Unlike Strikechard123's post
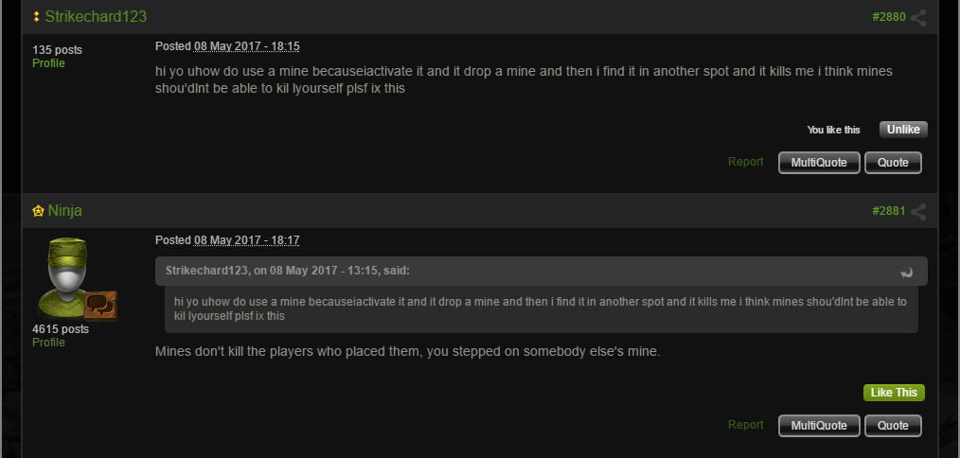 [x=903, y=130]
